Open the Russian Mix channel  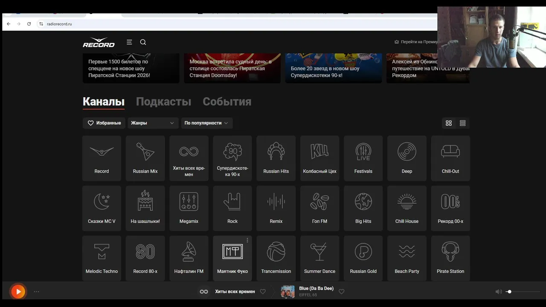[145, 158]
